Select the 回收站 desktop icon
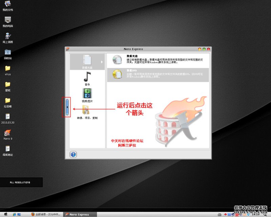271x217 pixels. point(7,54)
